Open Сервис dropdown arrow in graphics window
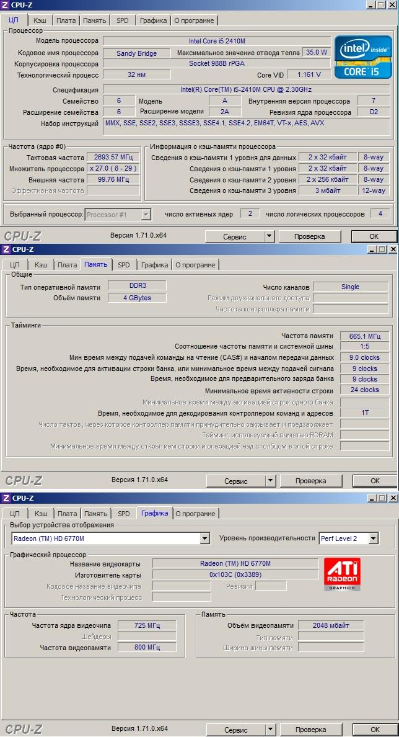Image resolution: width=399 pixels, height=737 pixels. (x=270, y=730)
